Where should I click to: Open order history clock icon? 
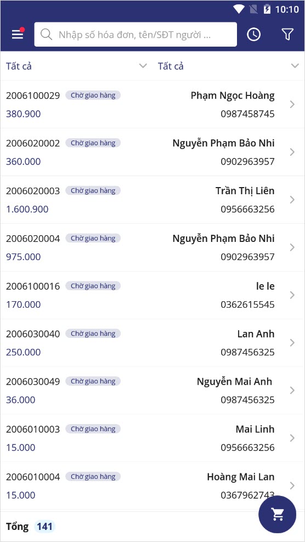click(253, 34)
